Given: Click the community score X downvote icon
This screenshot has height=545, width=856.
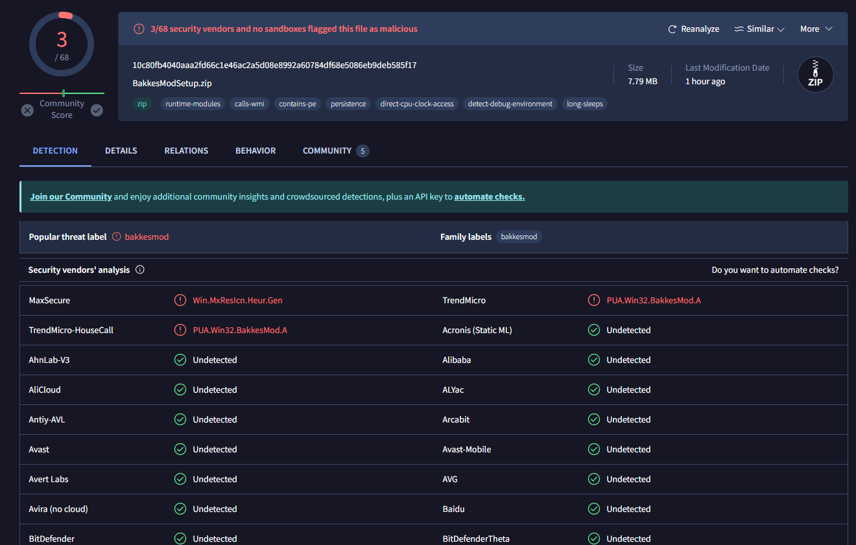Looking at the screenshot, I should (27, 110).
